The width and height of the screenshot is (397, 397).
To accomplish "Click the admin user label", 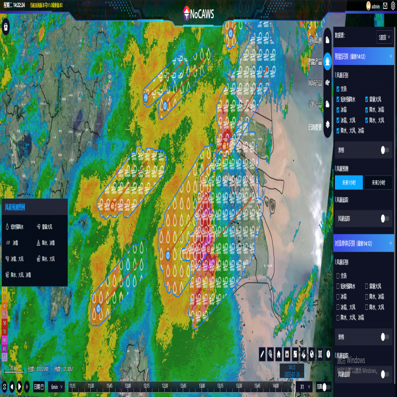I will click(375, 6).
